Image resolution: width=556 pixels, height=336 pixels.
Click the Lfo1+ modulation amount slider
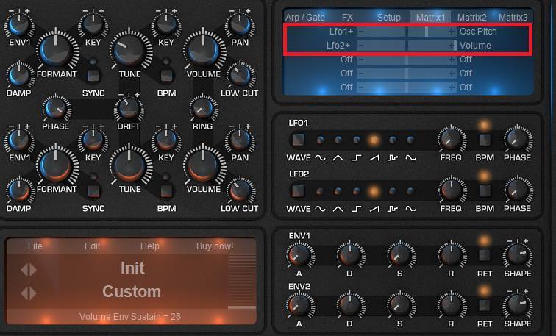pyautogui.click(x=407, y=32)
